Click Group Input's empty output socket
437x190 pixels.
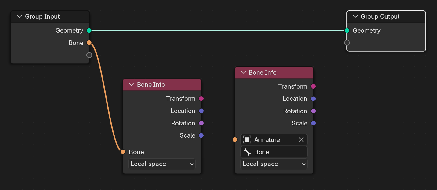[89, 55]
